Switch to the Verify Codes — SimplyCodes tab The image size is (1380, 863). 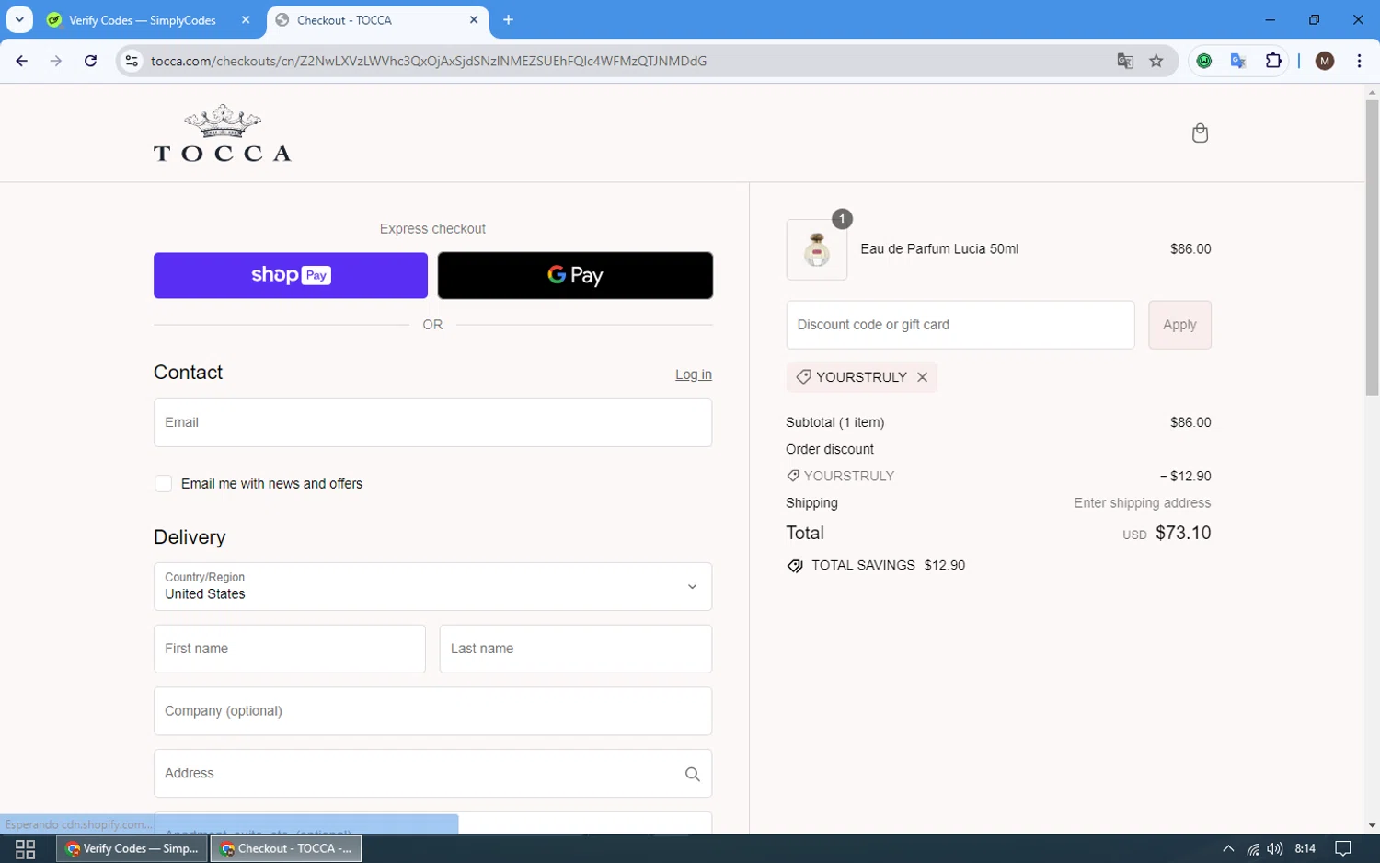pyautogui.click(x=143, y=20)
